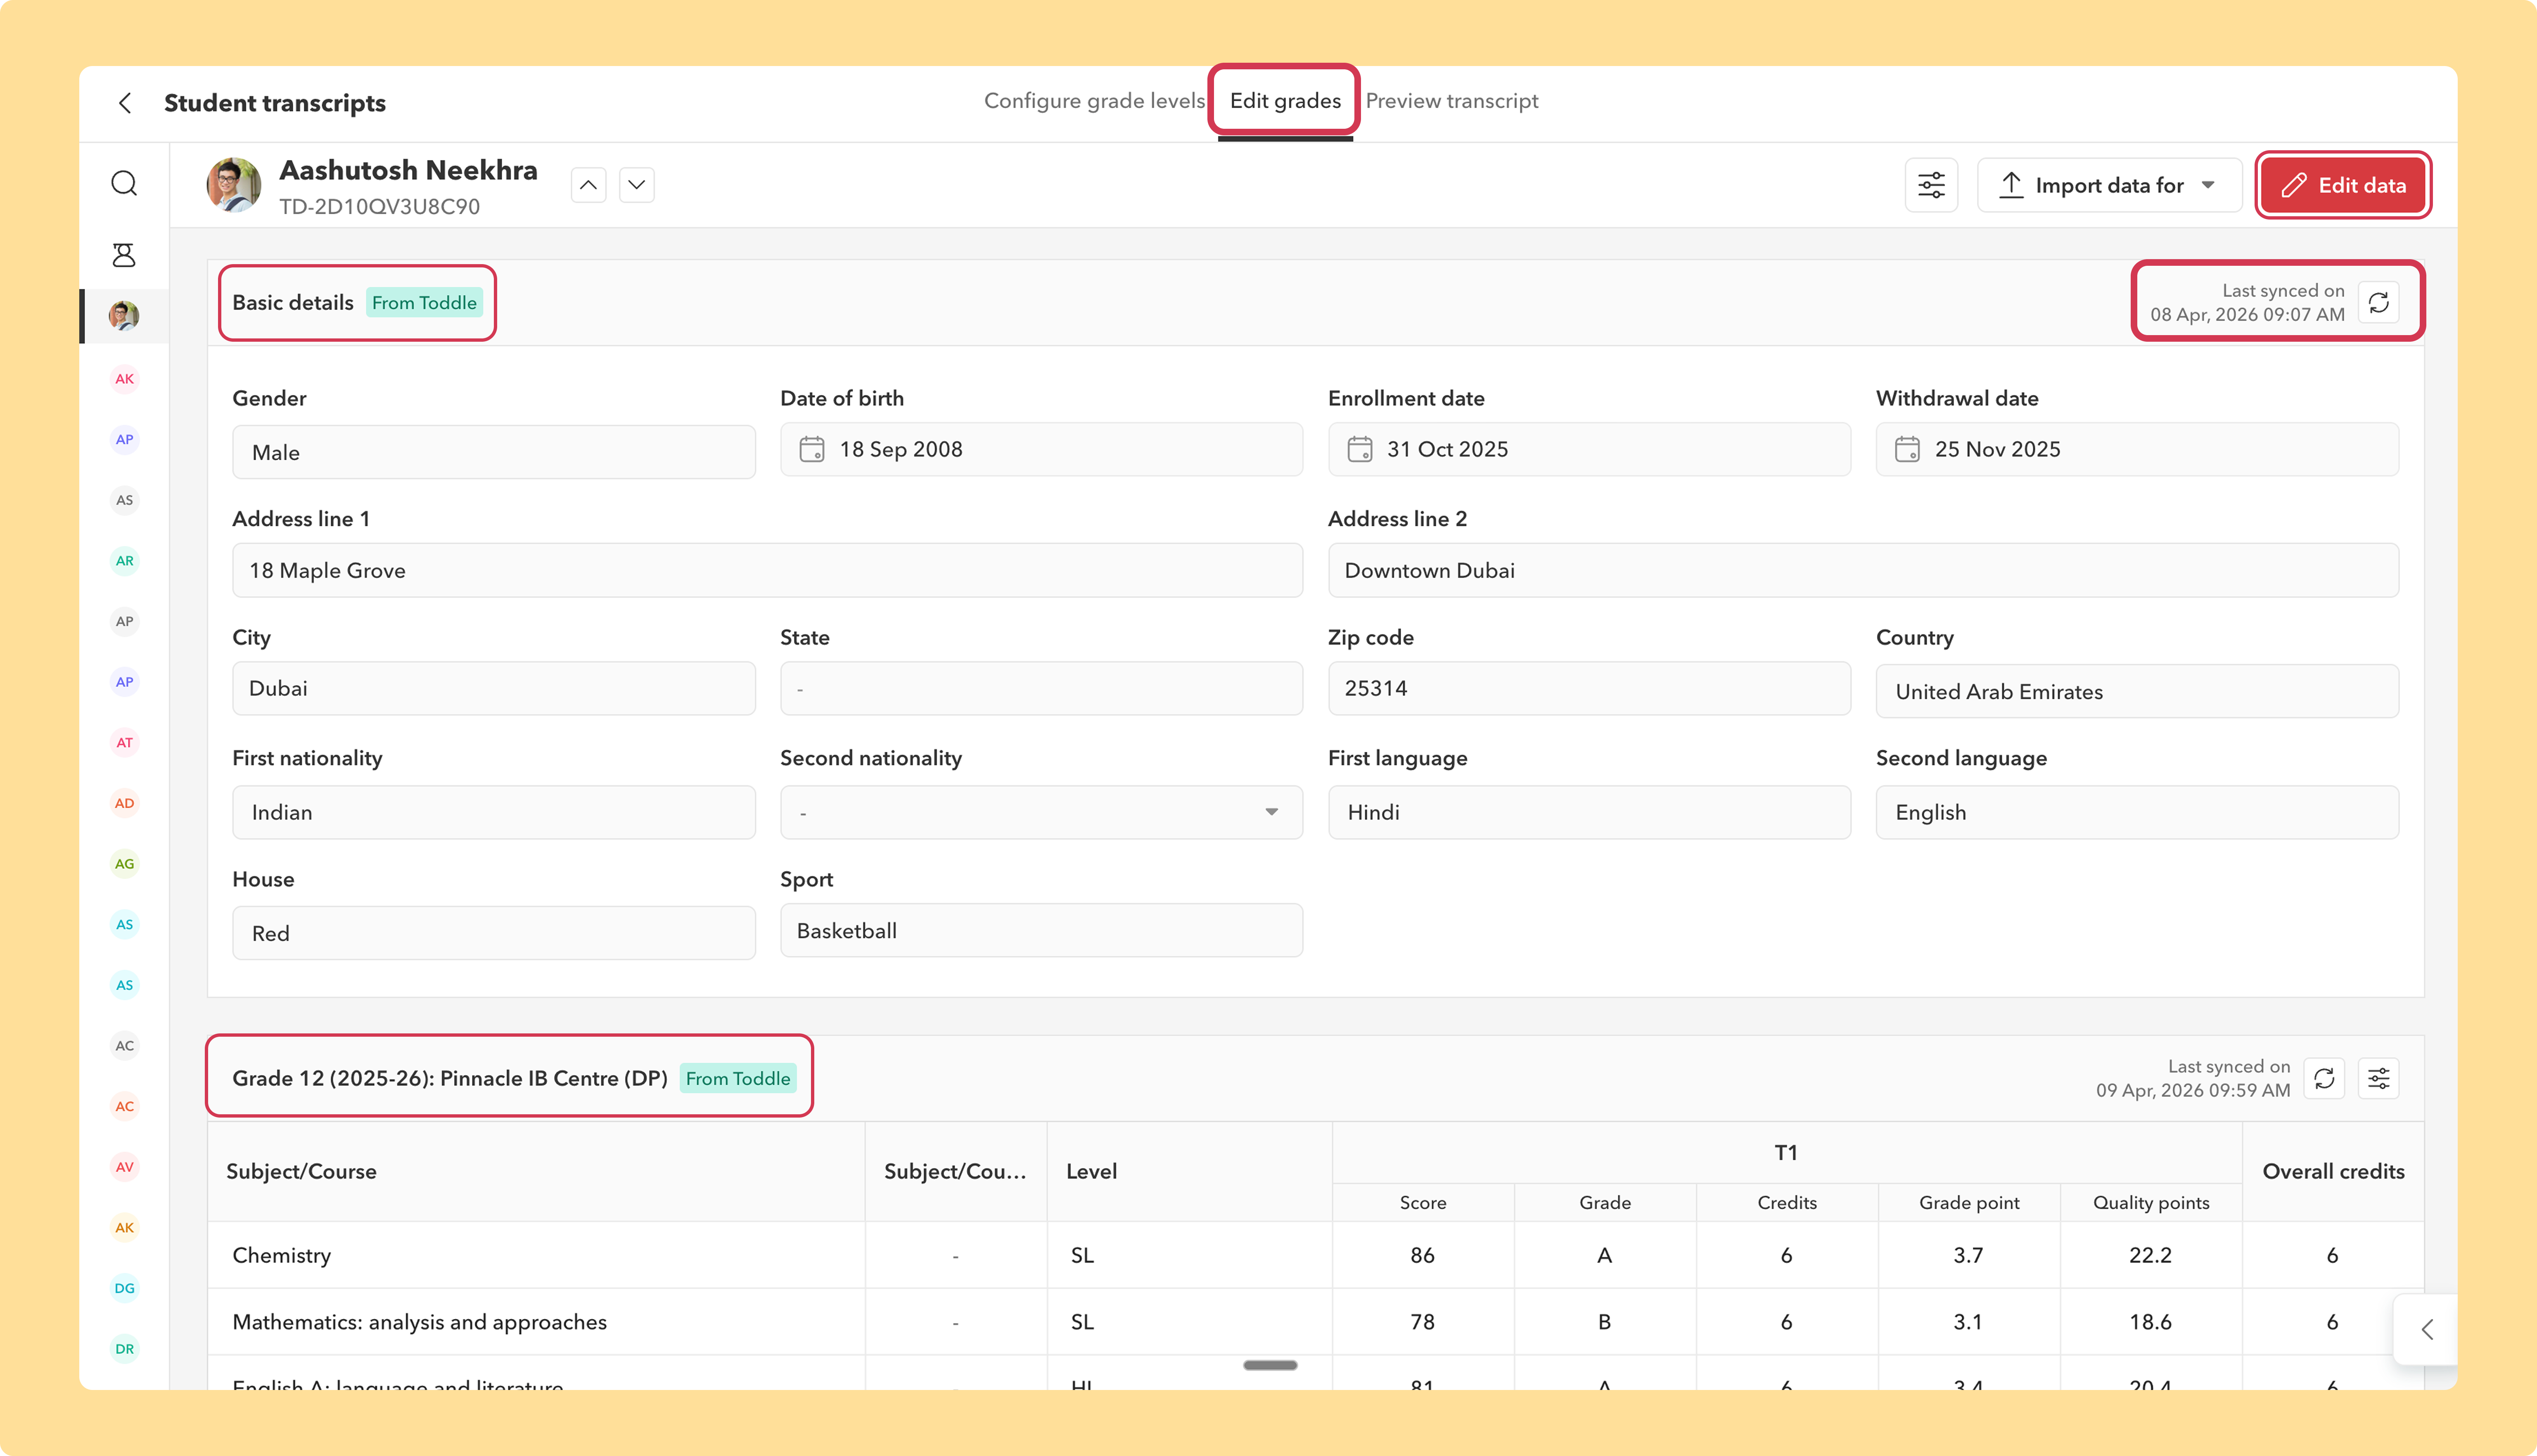Select the AG student avatar in sidebar
This screenshot has height=1456, width=2537.
pyautogui.click(x=124, y=864)
